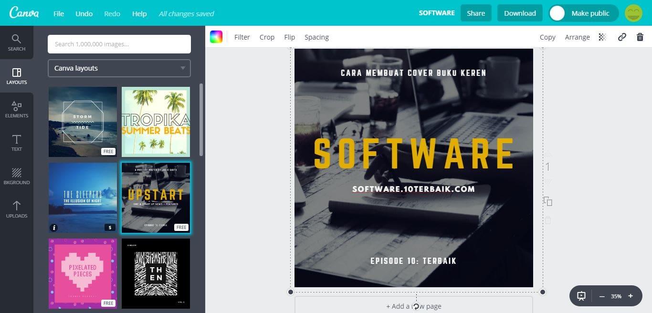Open the File menu
Viewport: 652px width, 313px height.
pos(59,13)
